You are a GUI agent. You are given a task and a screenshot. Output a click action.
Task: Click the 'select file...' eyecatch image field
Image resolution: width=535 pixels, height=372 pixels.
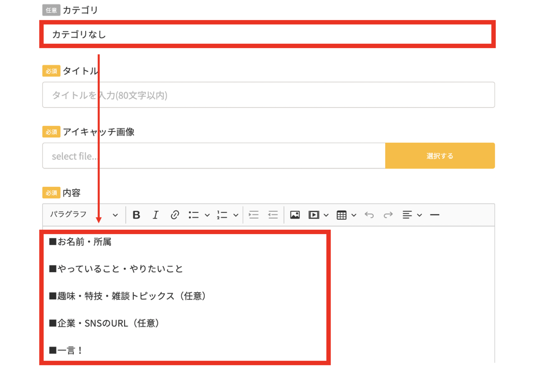pyautogui.click(x=214, y=156)
